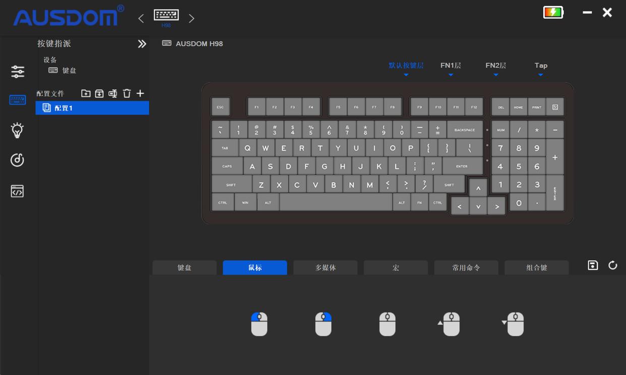Select the up arrow key on virtual keyboard

[478, 188]
